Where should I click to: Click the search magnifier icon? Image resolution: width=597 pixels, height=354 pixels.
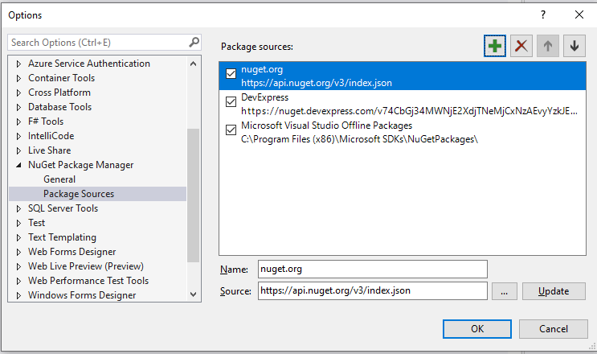[194, 42]
